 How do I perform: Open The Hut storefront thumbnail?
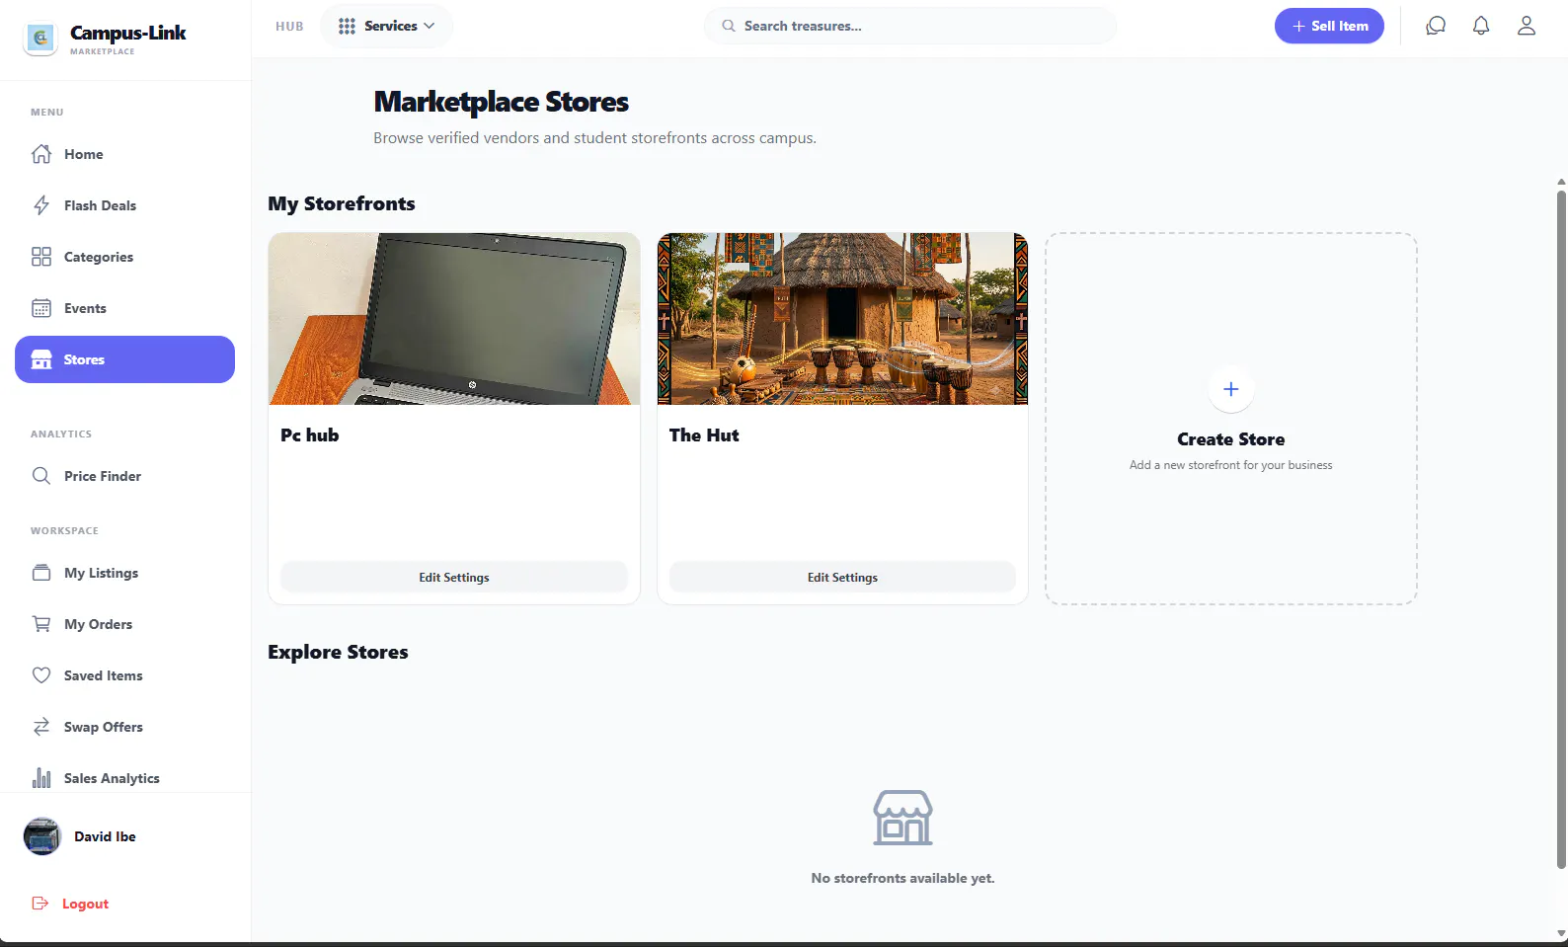click(x=842, y=319)
